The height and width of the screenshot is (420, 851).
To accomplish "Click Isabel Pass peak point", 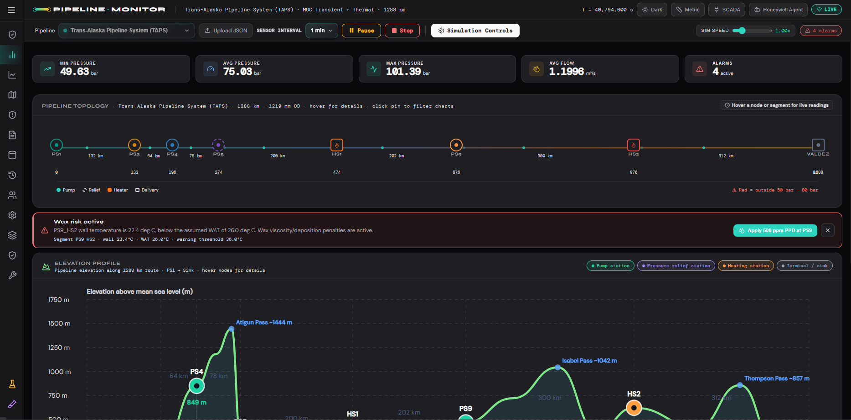I will click(x=558, y=367).
